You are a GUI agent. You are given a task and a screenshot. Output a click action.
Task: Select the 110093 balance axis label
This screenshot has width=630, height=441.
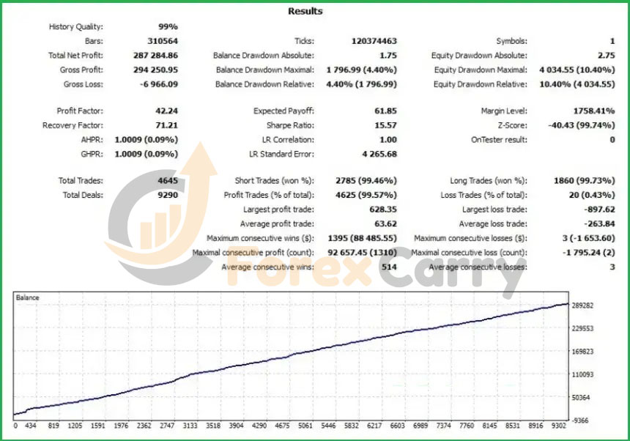(x=582, y=375)
